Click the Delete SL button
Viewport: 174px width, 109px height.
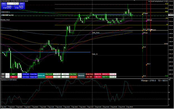[x=98, y=74]
